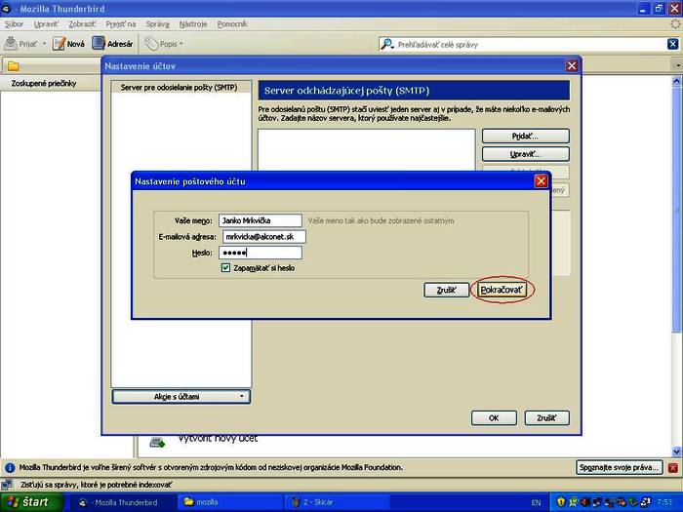Image resolution: width=683 pixels, height=512 pixels.
Task: Click Upraviť in the SMTP settings
Action: [x=525, y=154]
